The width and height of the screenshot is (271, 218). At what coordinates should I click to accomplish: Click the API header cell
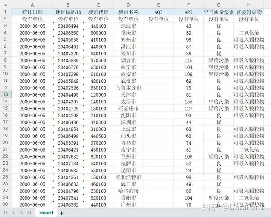pyautogui.click(x=189, y=12)
